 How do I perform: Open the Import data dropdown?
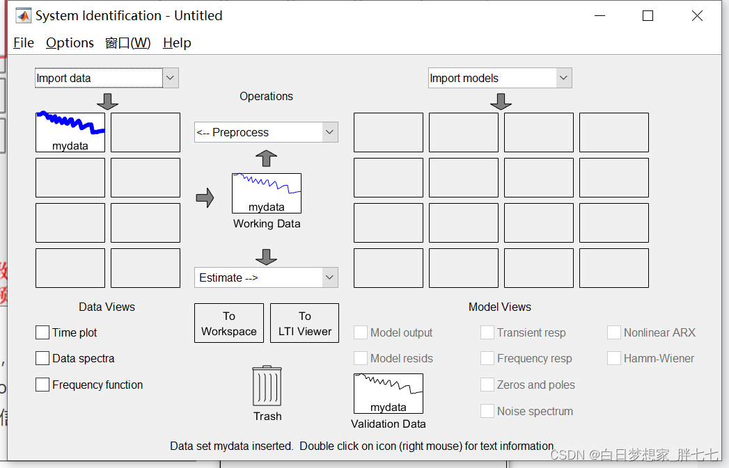pyautogui.click(x=107, y=78)
